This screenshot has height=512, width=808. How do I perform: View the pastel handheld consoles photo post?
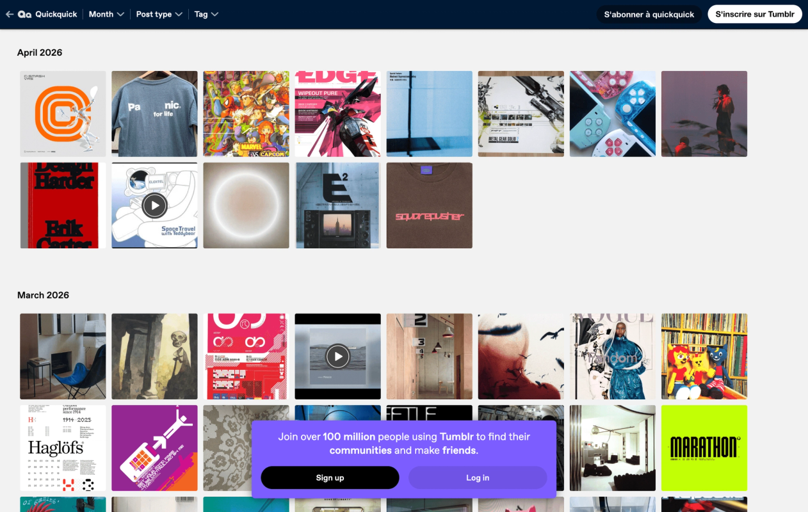[x=613, y=114]
